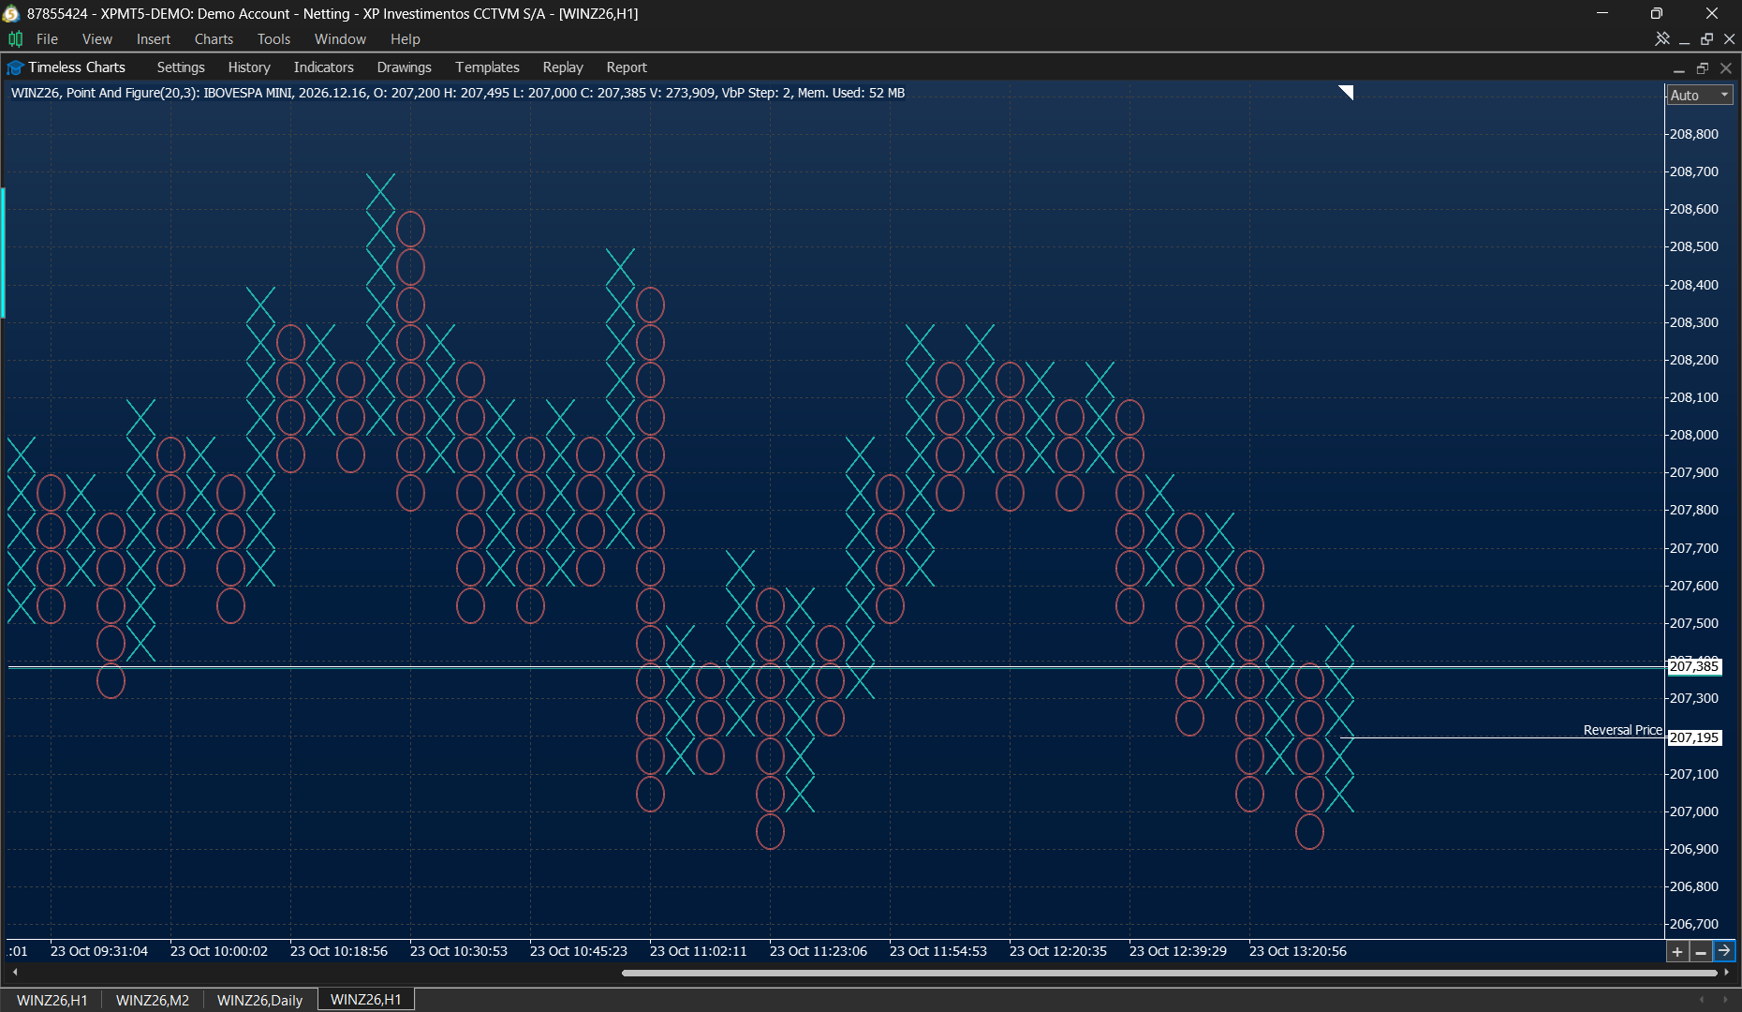Click the zoom in plus button
The height and width of the screenshot is (1012, 1742).
pos(1677,952)
